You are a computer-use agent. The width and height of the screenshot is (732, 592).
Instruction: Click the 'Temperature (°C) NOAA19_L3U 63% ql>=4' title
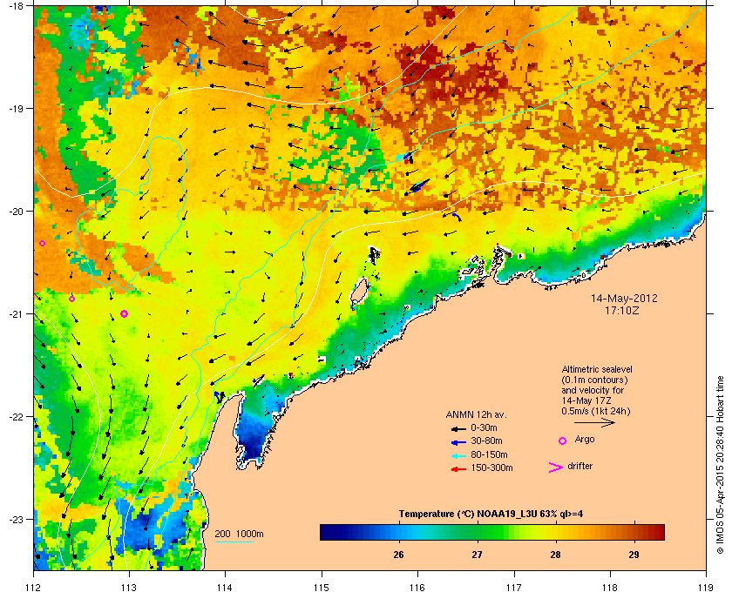coord(491,515)
